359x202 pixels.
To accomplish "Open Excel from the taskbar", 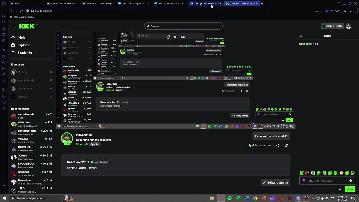I will point(238,198).
